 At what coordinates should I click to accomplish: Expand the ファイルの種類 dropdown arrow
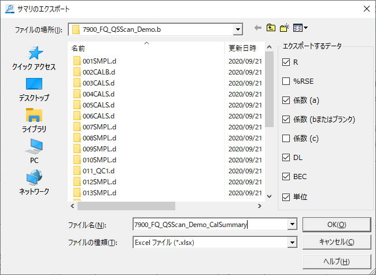tap(292, 243)
